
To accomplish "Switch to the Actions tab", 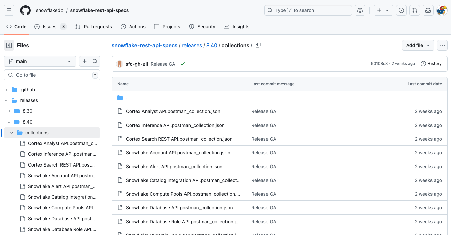I will click(x=133, y=27).
